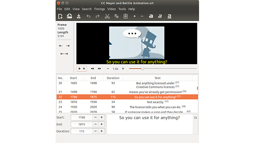Increase the Start time with plus stepper
Image resolution: width=255 pixels, height=143 pixels.
point(101,117)
